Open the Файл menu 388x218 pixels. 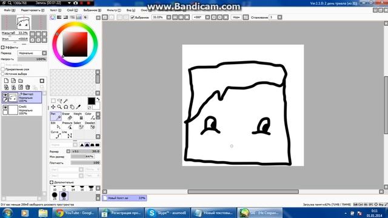click(x=10, y=10)
